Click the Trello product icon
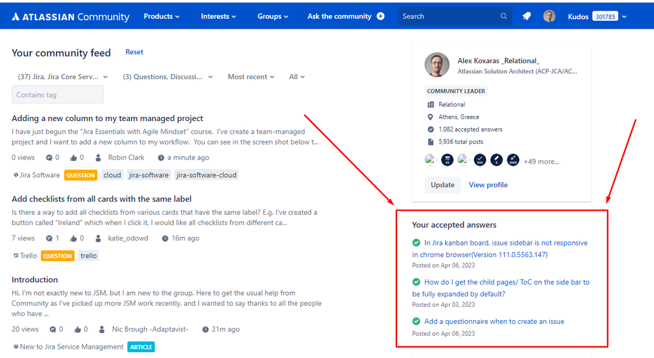 pos(16,255)
